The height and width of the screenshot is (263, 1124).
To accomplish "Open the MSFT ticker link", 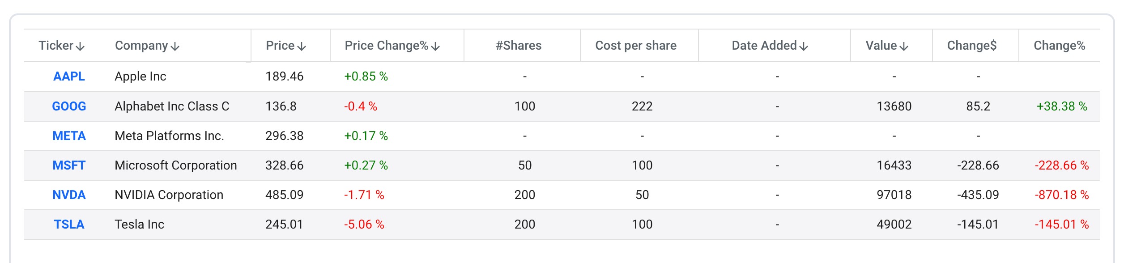I will point(69,165).
